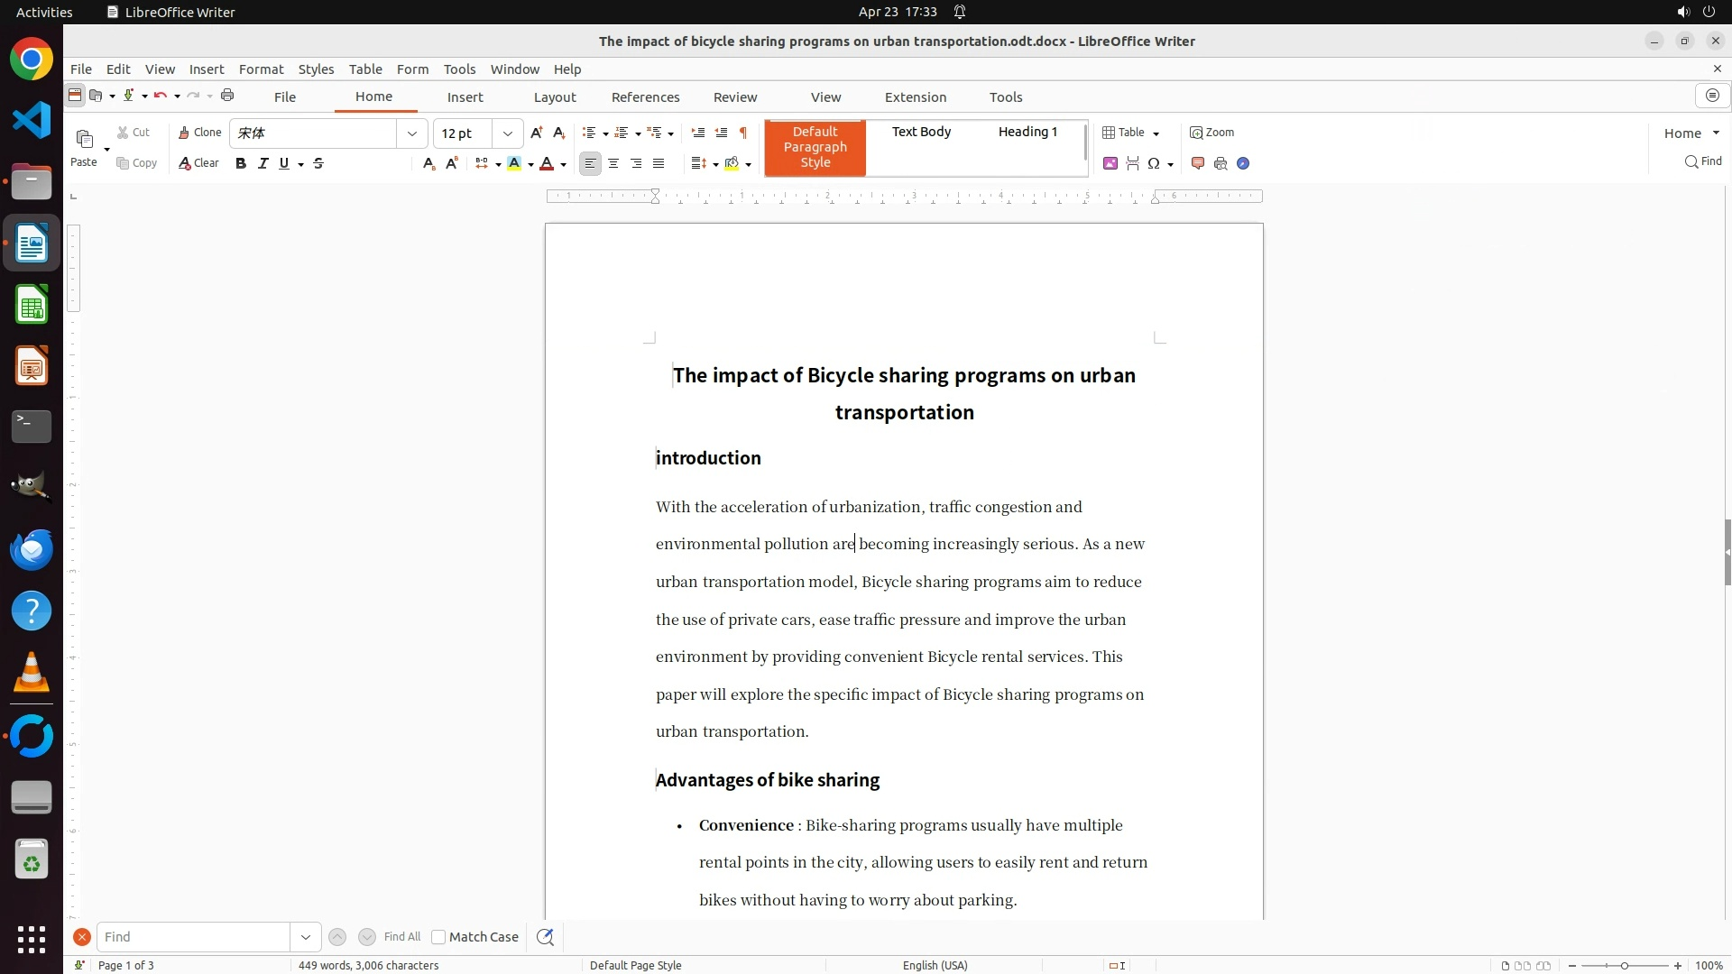Toggle formatting marks (pilcrow icon)
The height and width of the screenshot is (974, 1732).
pos(743,133)
